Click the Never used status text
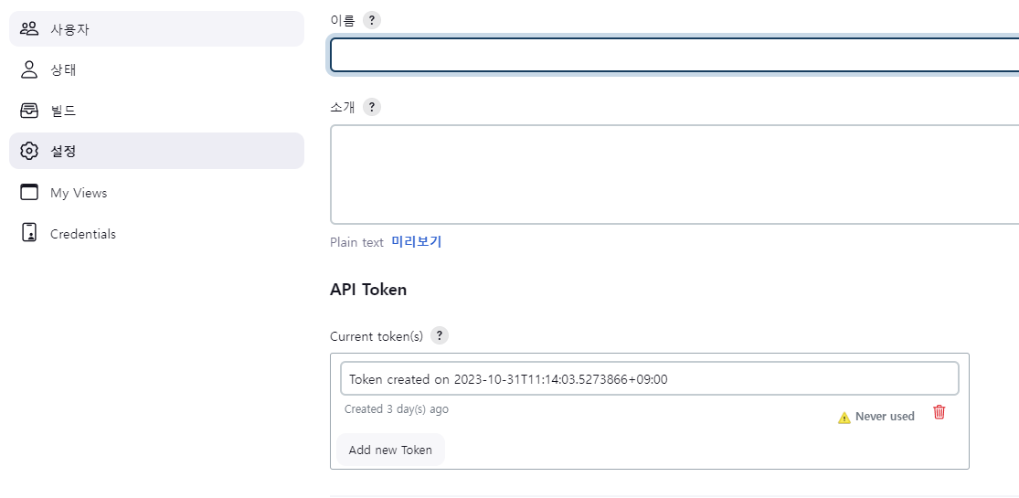1019x498 pixels. [x=885, y=417]
